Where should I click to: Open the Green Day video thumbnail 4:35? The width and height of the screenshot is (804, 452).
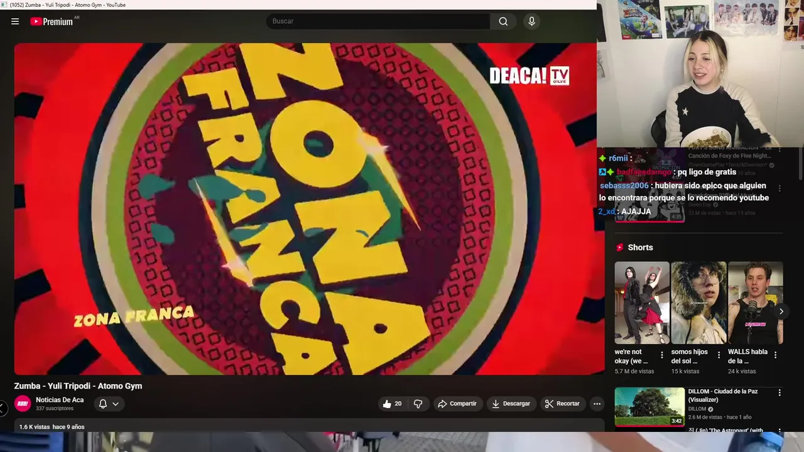649,204
